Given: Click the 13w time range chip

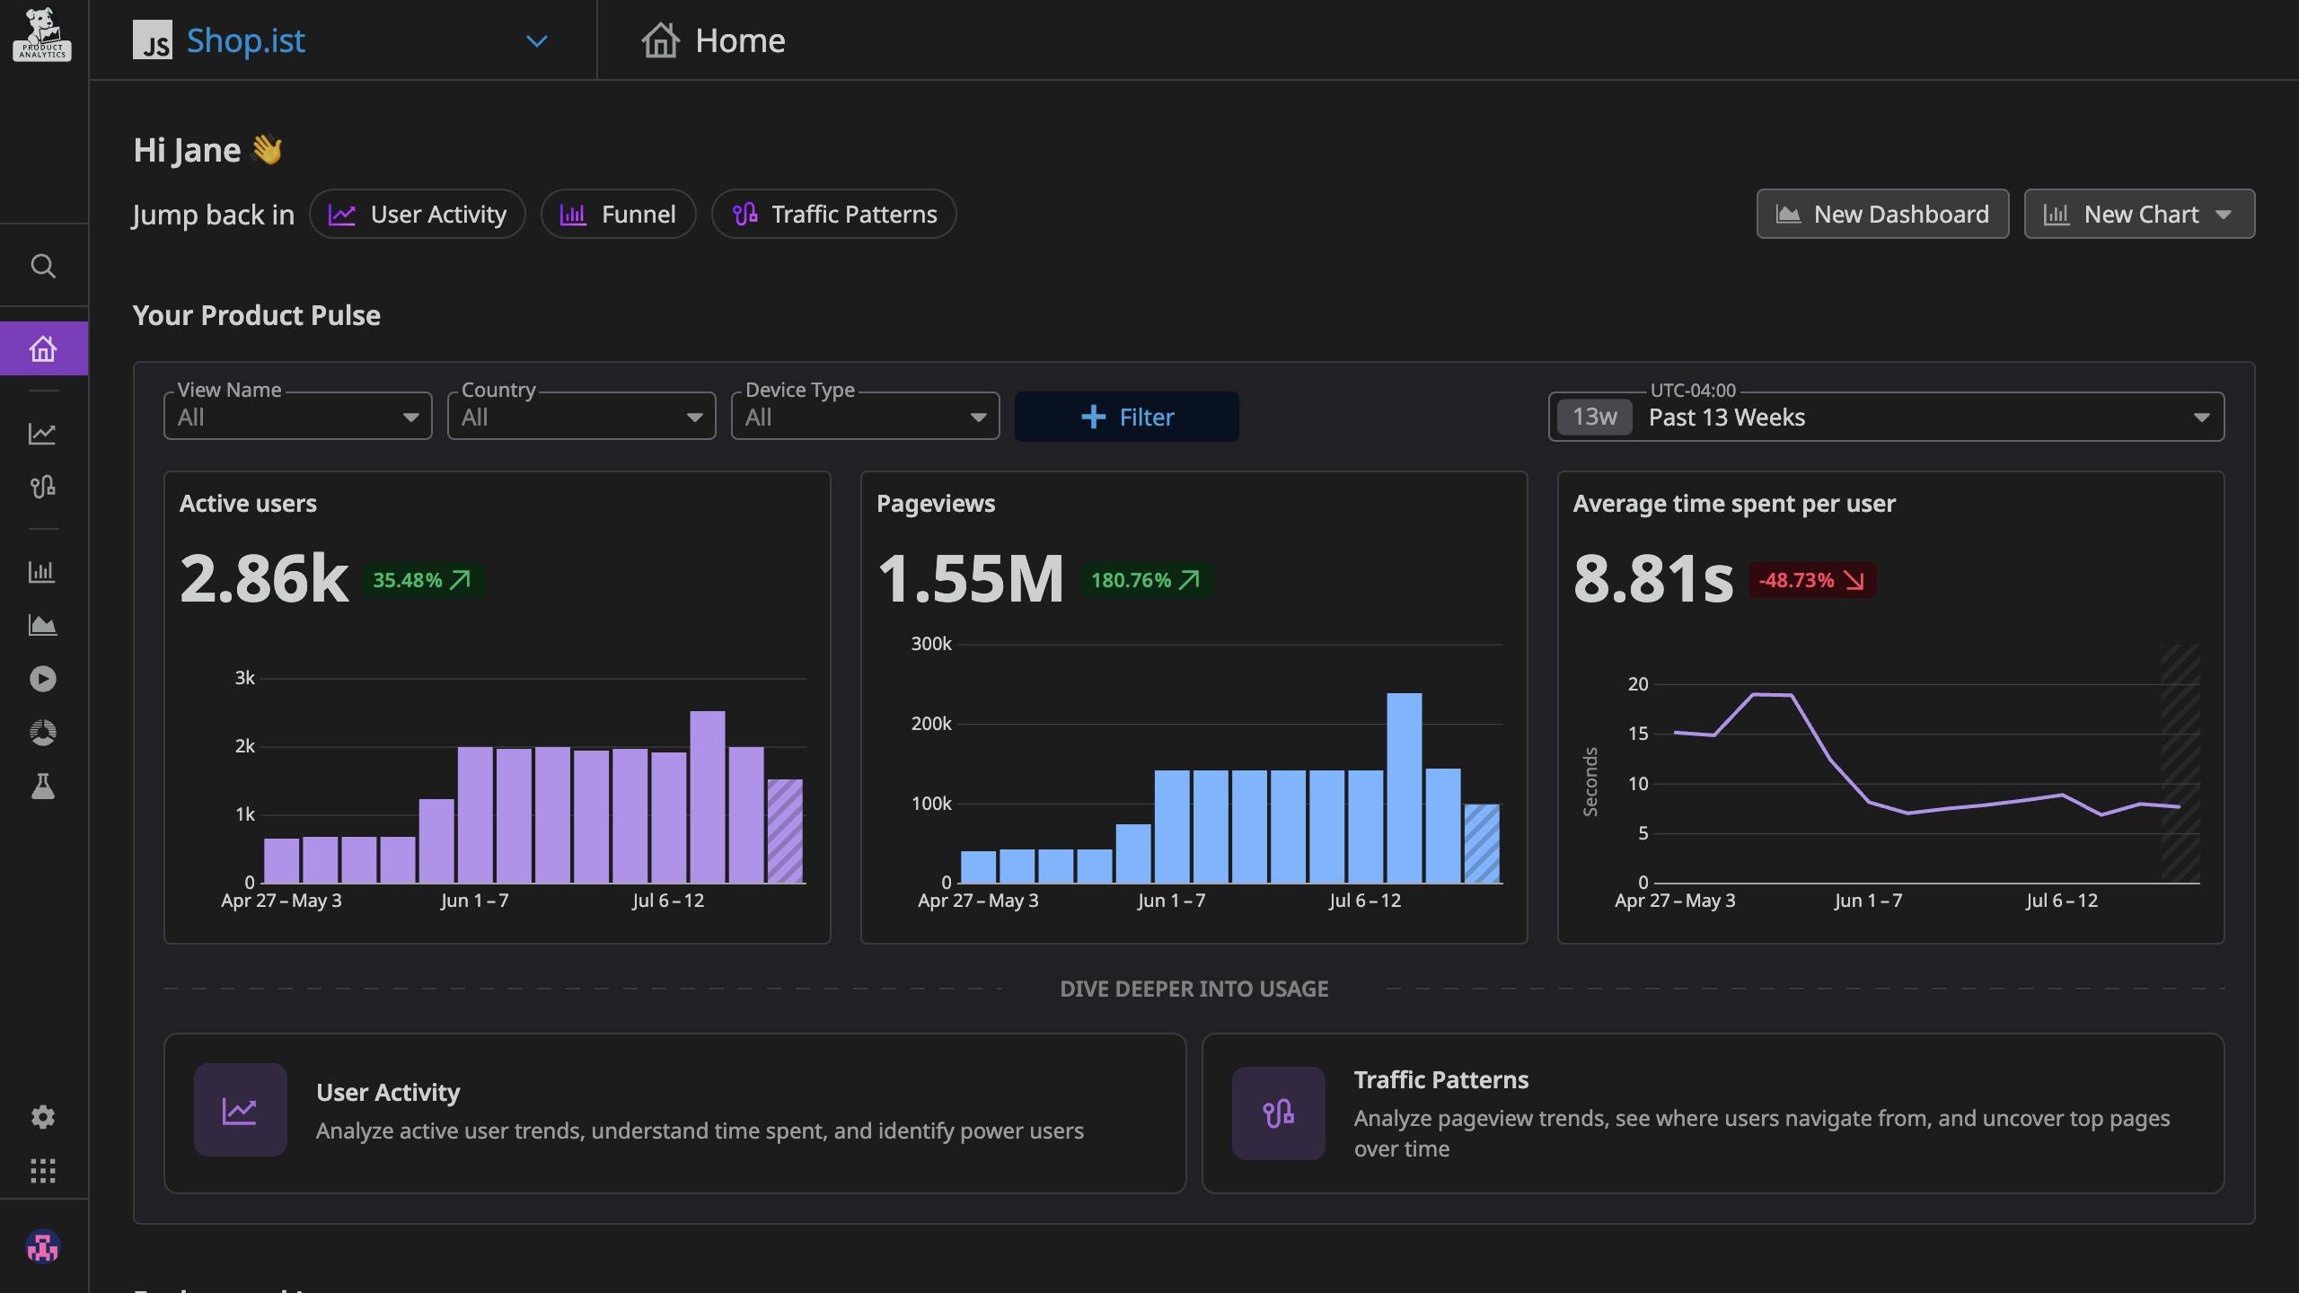Looking at the screenshot, I should 1591,416.
